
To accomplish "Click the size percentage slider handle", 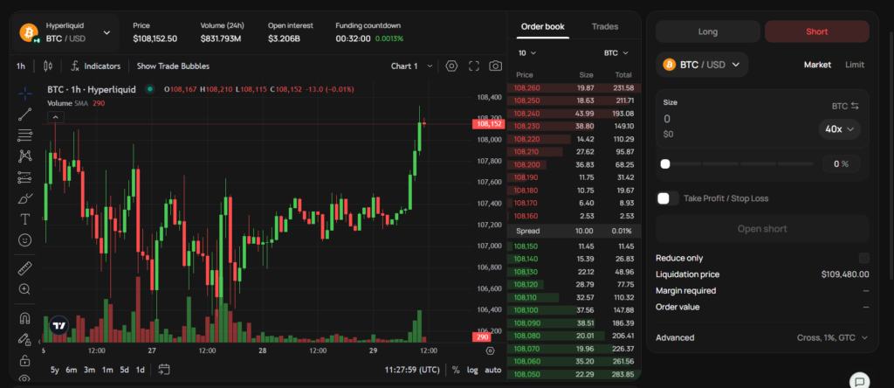I will point(664,164).
